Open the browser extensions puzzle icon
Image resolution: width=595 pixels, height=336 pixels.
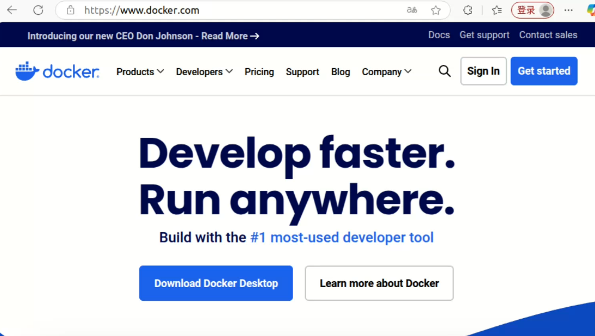pos(468,10)
